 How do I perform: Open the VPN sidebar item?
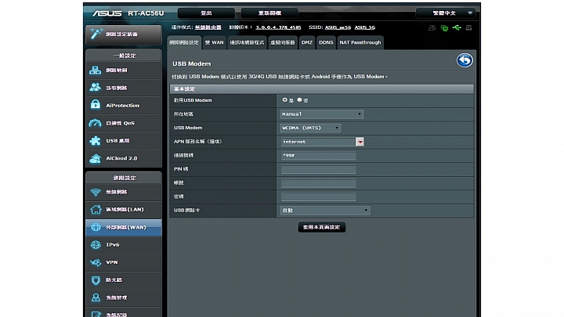point(124,262)
